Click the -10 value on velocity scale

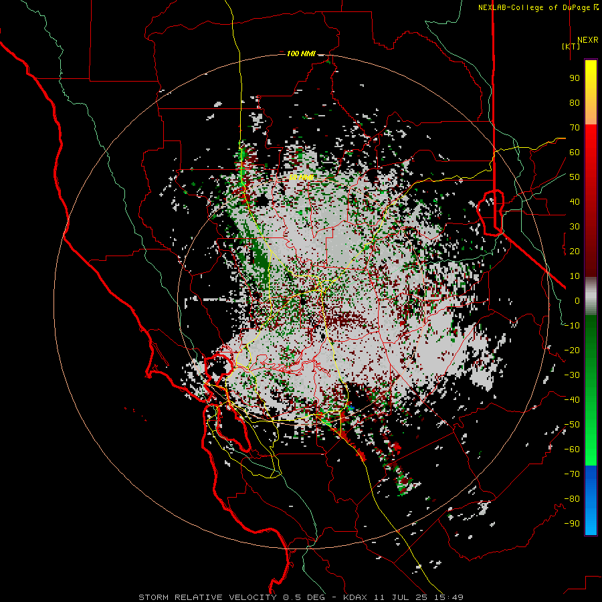[572, 326]
